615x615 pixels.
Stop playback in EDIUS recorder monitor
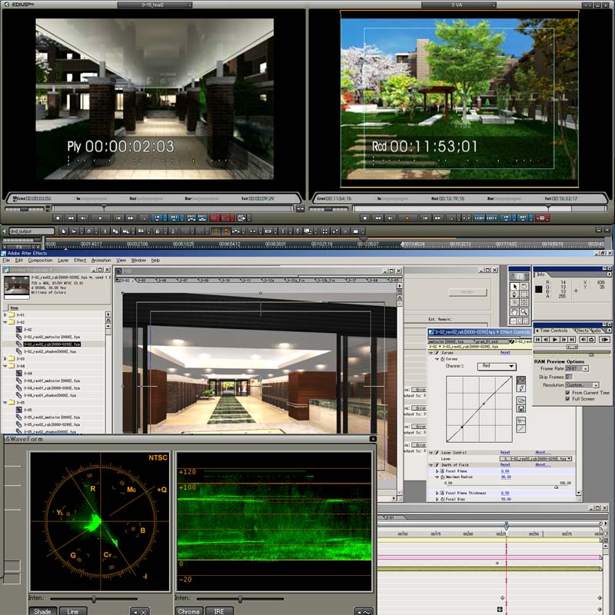tap(364, 218)
